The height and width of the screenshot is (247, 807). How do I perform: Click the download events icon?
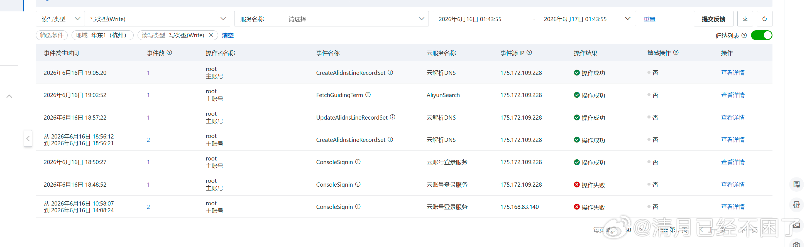click(745, 19)
